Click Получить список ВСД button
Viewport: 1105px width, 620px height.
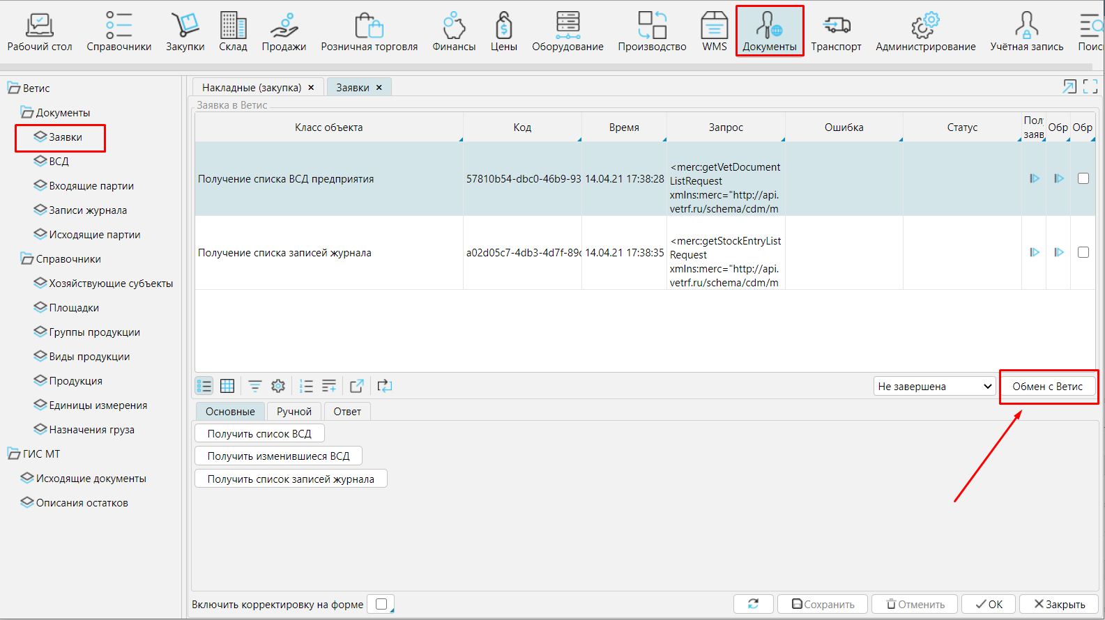pos(259,433)
